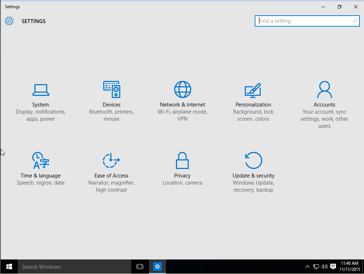
Task: Click "Background, lock screen, colors" description
Action: [x=253, y=115]
